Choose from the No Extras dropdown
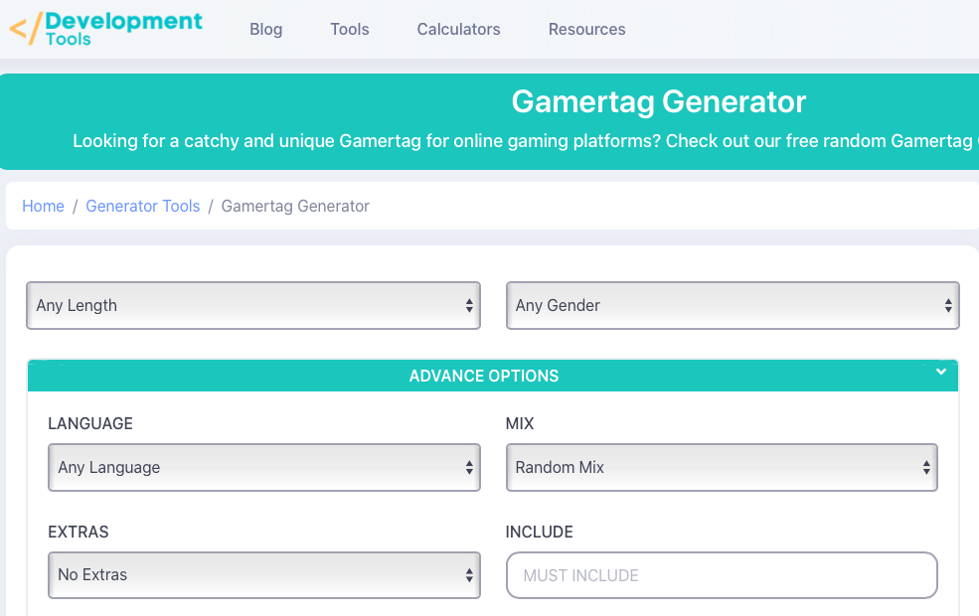 tap(263, 575)
